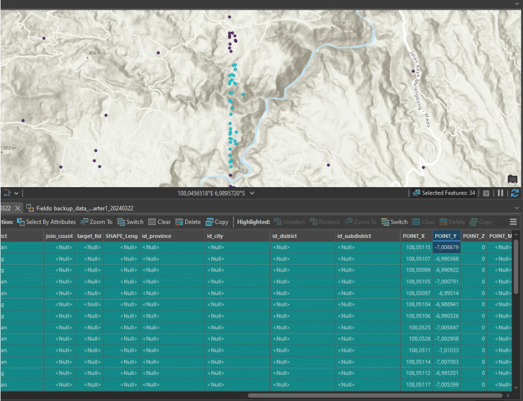Refresh the map view

click(516, 193)
